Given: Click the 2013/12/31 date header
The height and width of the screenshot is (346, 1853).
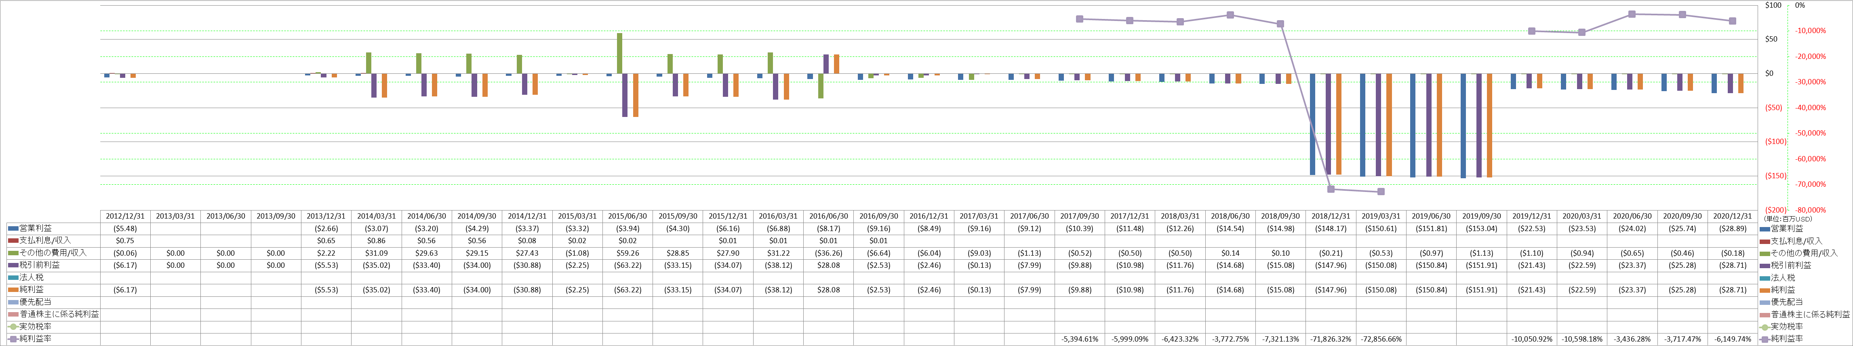Looking at the screenshot, I should click(x=326, y=216).
